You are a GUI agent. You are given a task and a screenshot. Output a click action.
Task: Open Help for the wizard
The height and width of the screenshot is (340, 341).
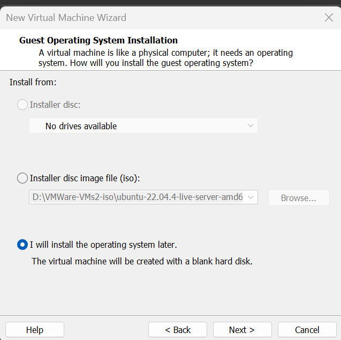(x=35, y=330)
